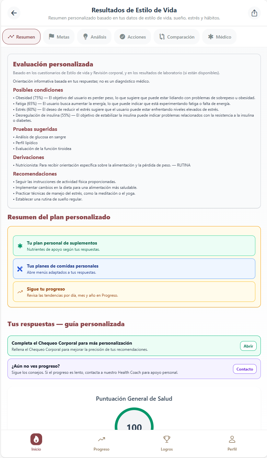This screenshot has height=458, width=267.
Task: Open the Médico tab
Action: [219, 37]
